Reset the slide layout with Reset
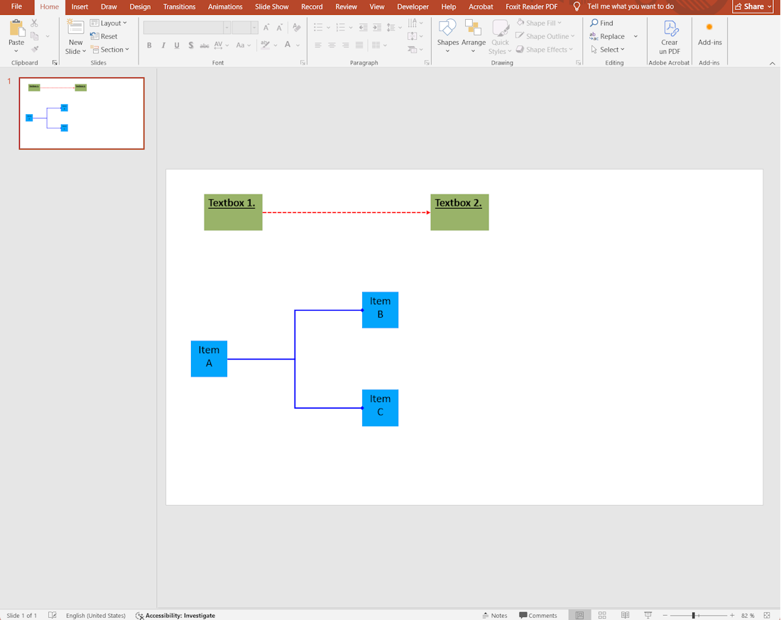781x620 pixels. (x=104, y=36)
